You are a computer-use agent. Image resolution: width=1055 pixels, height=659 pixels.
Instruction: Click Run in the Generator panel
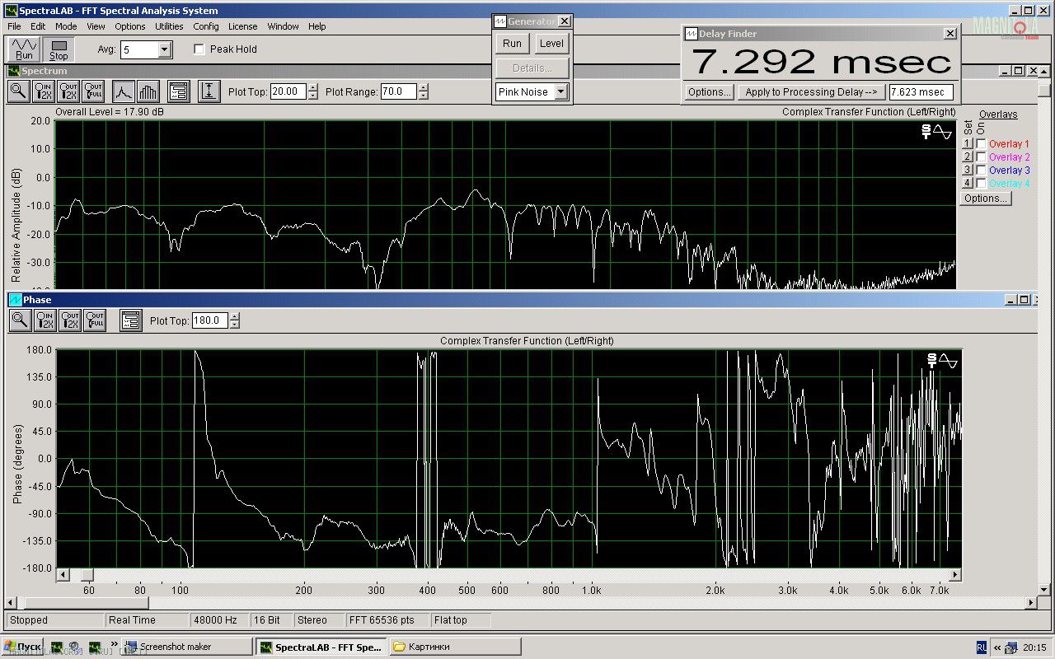512,44
